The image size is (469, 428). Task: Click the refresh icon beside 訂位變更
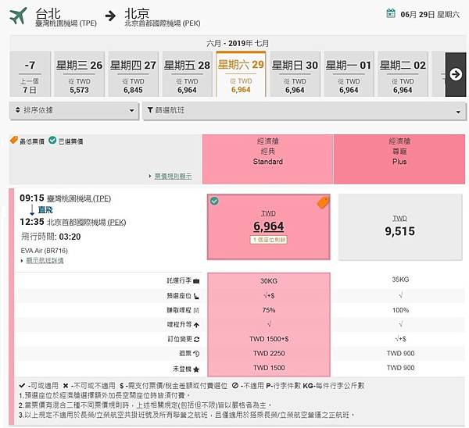point(196,339)
